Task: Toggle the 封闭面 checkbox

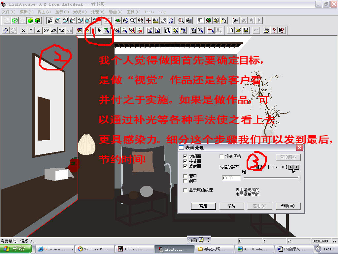Action: [x=185, y=156]
